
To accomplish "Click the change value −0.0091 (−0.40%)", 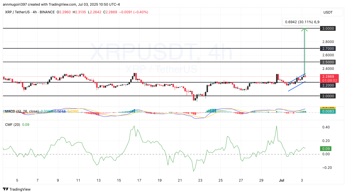I will pyautogui.click(x=133, y=12).
